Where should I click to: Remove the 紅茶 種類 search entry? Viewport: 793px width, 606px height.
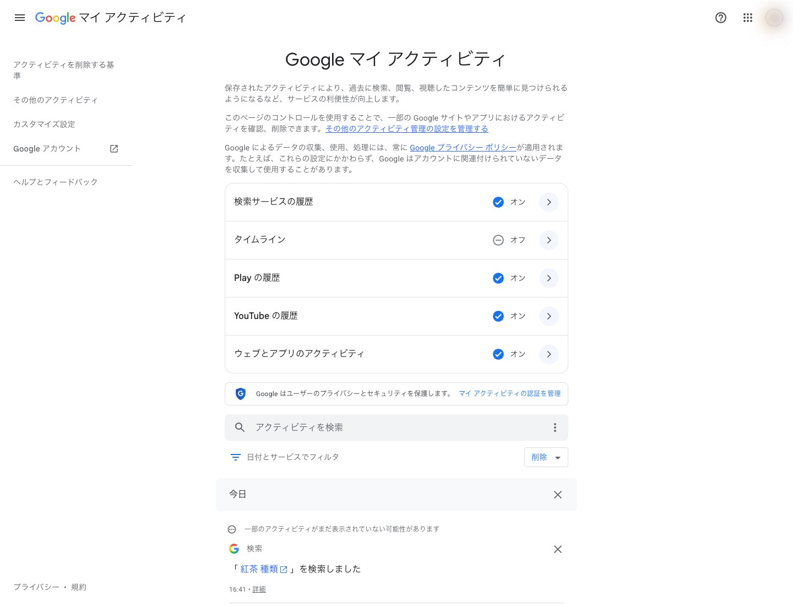558,549
